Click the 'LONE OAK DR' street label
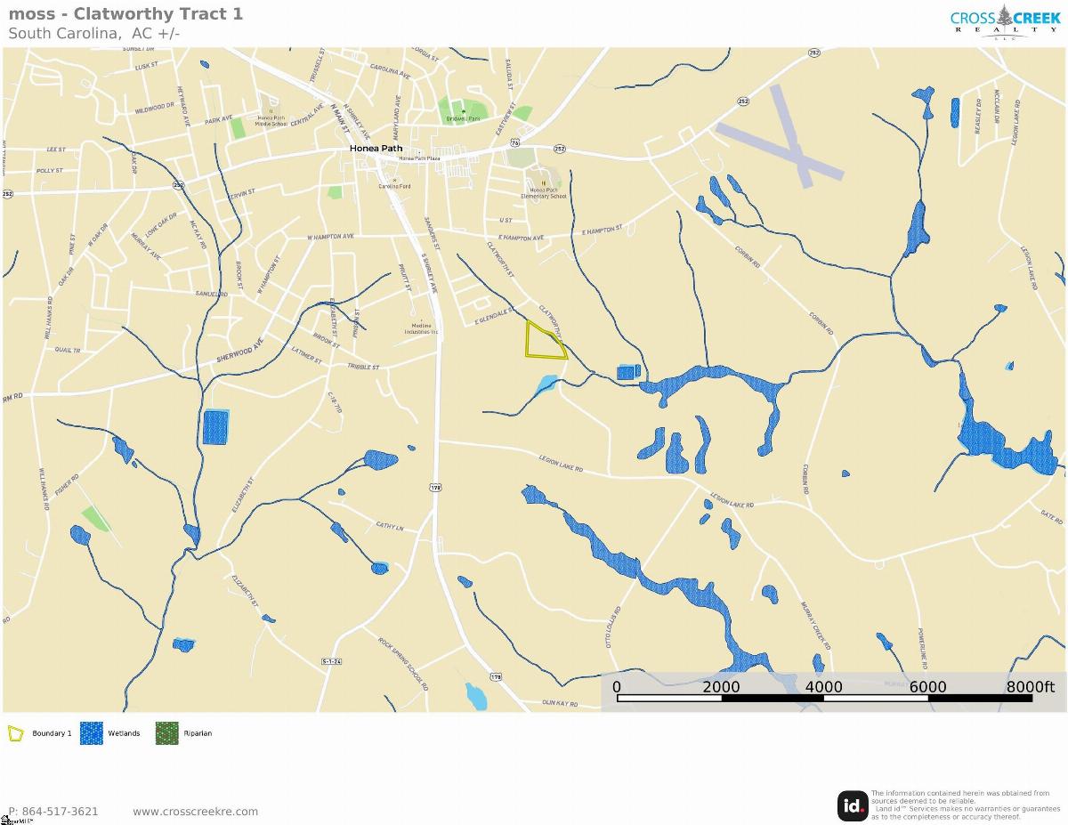Image resolution: width=1068 pixels, height=825 pixels. coord(161,223)
